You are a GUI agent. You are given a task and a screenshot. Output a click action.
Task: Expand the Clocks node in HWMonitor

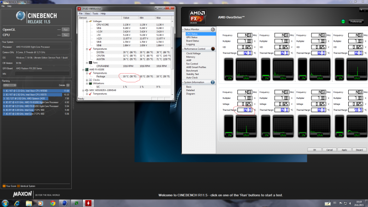point(87,80)
